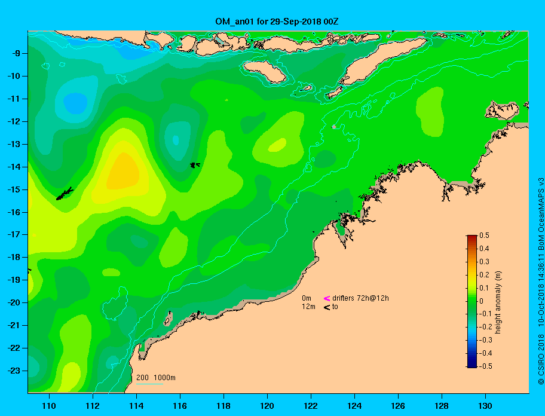The height and width of the screenshot is (416, 545).
Task: Click the 112 longitude axis label
Action: point(93,406)
